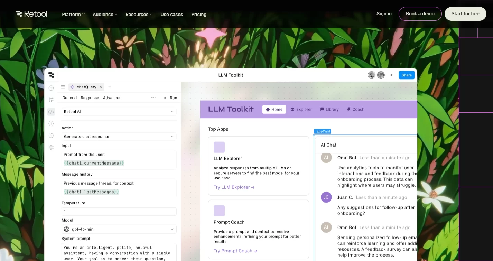Click the preview play icon beside Share
This screenshot has width=493, height=261.
tap(392, 75)
